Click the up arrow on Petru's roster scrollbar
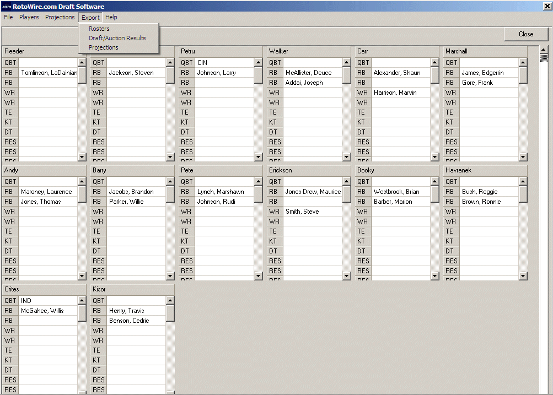The width and height of the screenshot is (553, 395). tap(258, 62)
